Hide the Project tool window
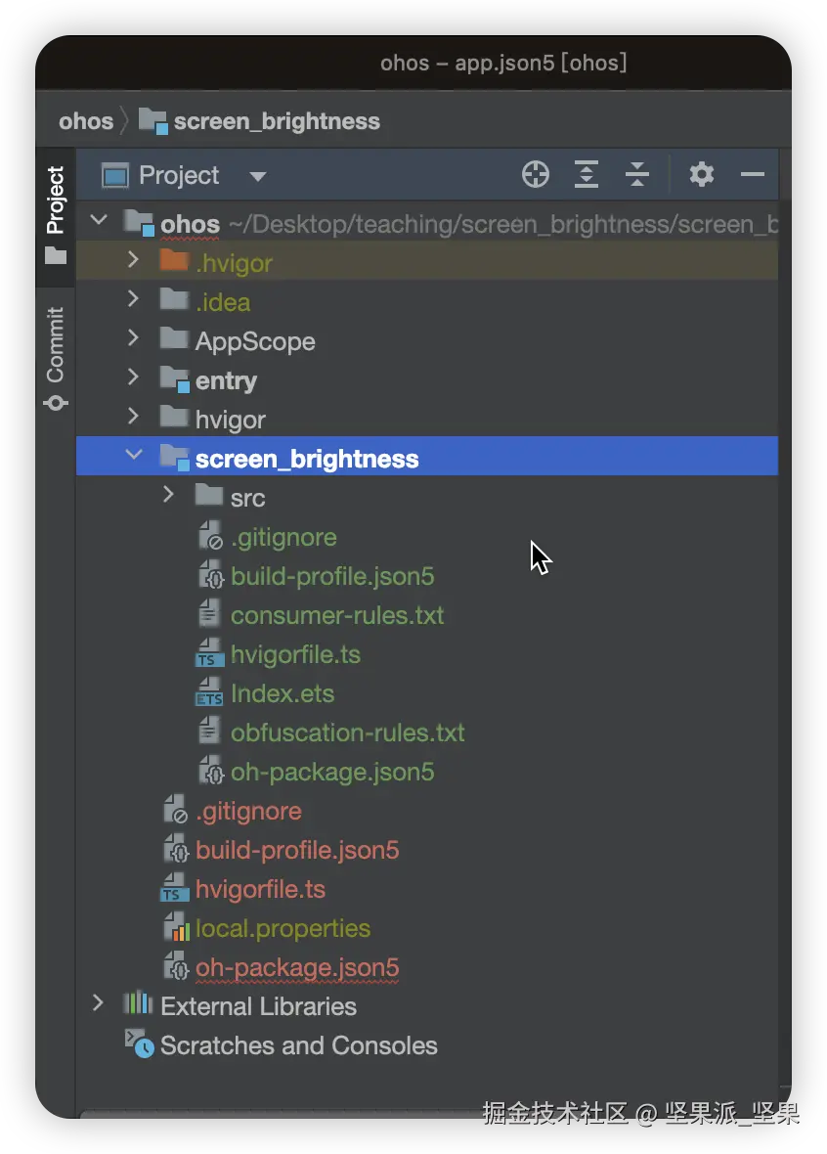The width and height of the screenshot is (827, 1154). 752,175
